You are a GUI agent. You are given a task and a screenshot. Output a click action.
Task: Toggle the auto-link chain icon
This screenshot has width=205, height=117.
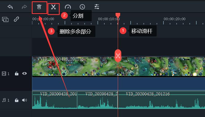click(17, 19)
